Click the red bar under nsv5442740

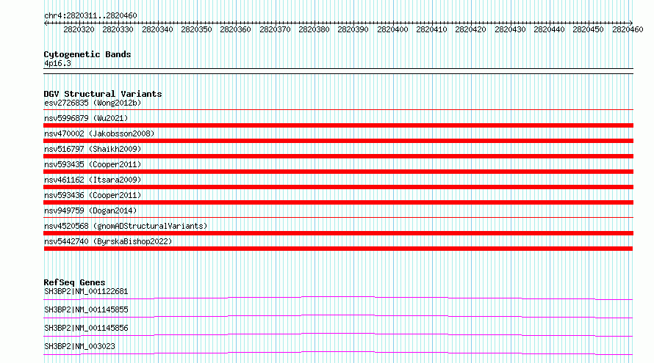click(x=338, y=249)
